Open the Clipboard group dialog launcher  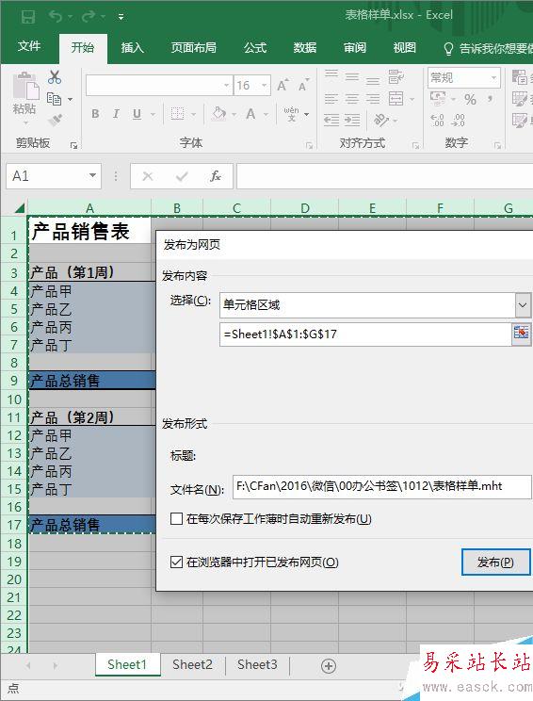pyautogui.click(x=74, y=145)
